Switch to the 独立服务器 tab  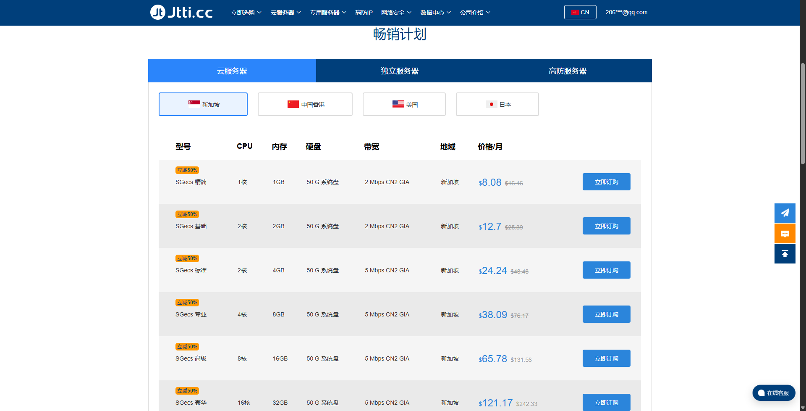(400, 71)
